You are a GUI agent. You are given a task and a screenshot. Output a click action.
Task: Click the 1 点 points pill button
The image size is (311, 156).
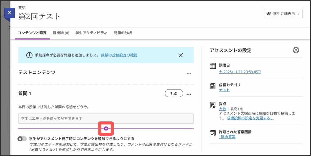174,94
